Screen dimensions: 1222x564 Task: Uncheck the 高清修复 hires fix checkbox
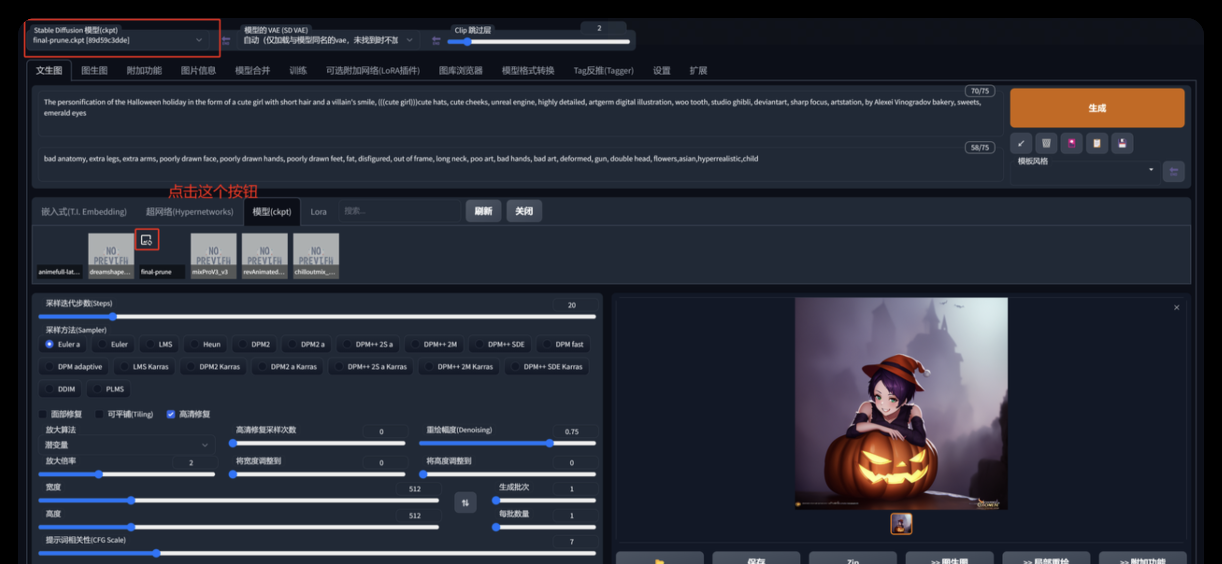pos(171,414)
